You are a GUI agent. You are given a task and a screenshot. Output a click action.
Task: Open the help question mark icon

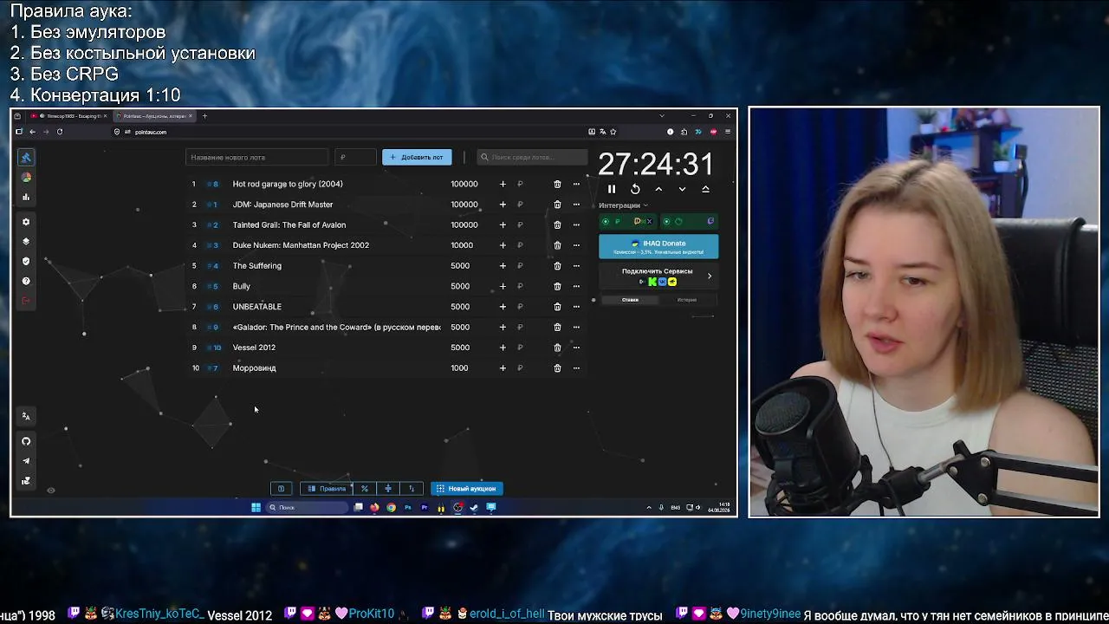click(26, 281)
